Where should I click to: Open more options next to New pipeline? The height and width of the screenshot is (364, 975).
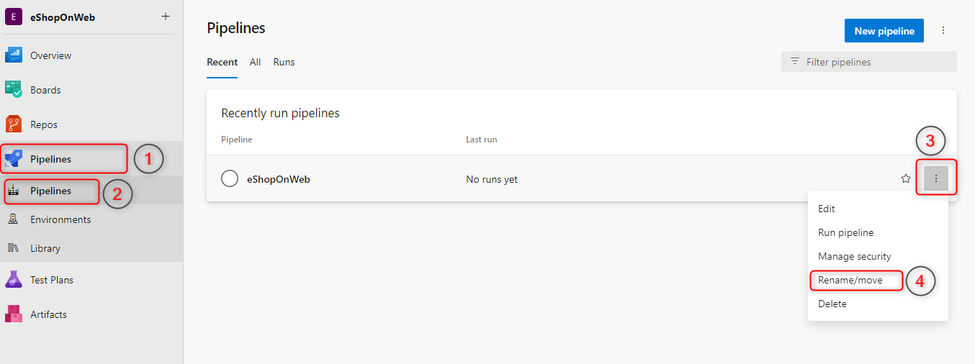coord(943,31)
